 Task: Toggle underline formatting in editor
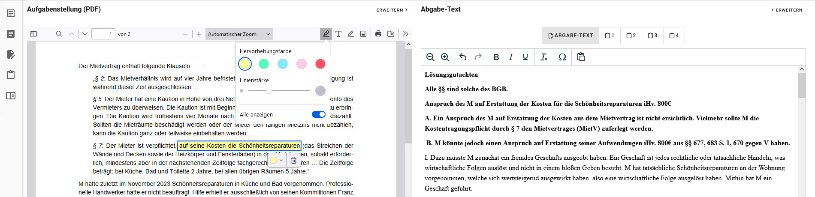(x=525, y=57)
